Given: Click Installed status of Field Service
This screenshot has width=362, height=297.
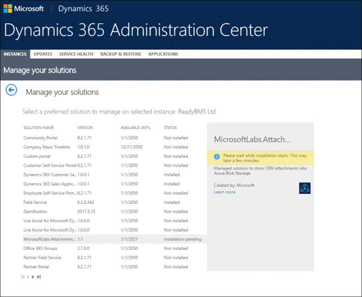Looking at the screenshot, I should click(x=172, y=202).
